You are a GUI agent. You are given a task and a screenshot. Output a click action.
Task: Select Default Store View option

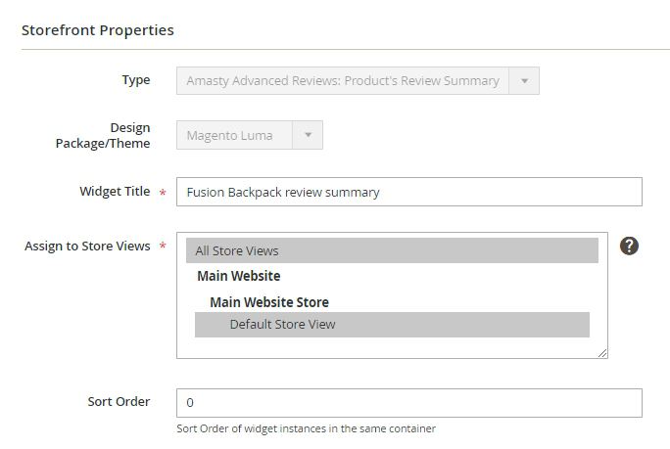tap(392, 324)
